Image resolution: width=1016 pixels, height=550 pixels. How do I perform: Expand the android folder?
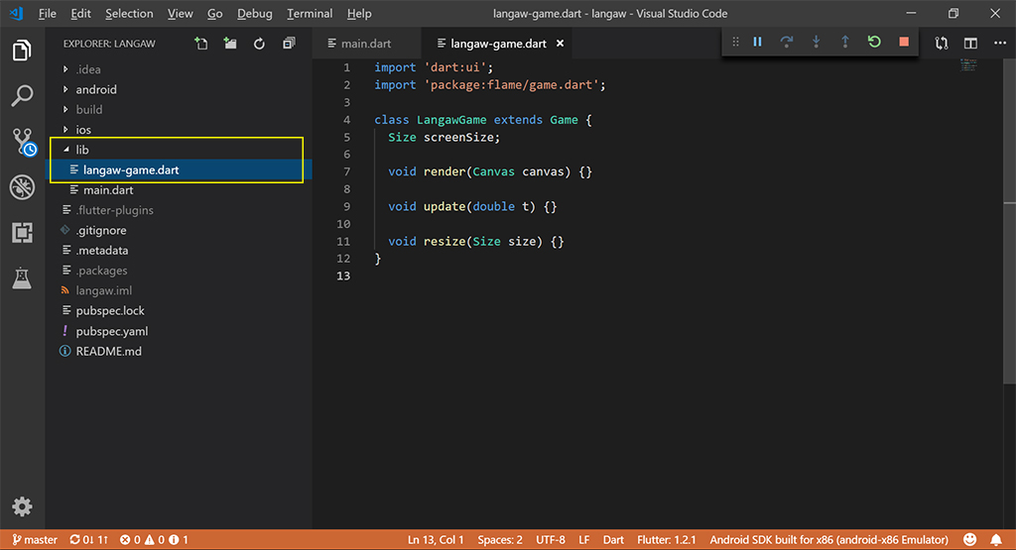(x=96, y=89)
